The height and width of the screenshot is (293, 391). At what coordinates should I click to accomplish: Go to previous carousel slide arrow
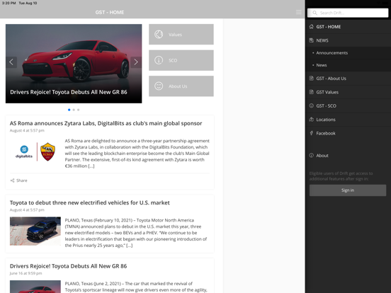tap(11, 62)
